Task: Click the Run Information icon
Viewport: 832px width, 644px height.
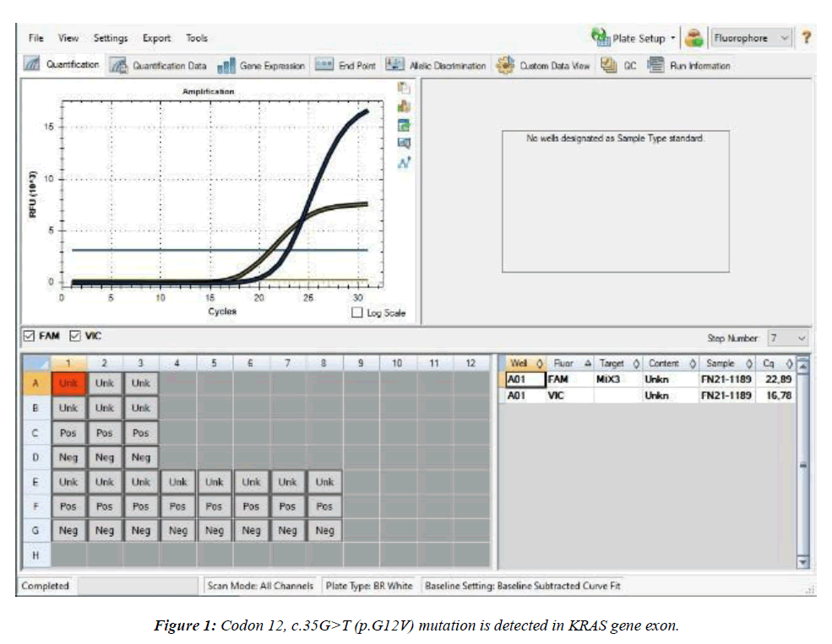Action: 655,66
